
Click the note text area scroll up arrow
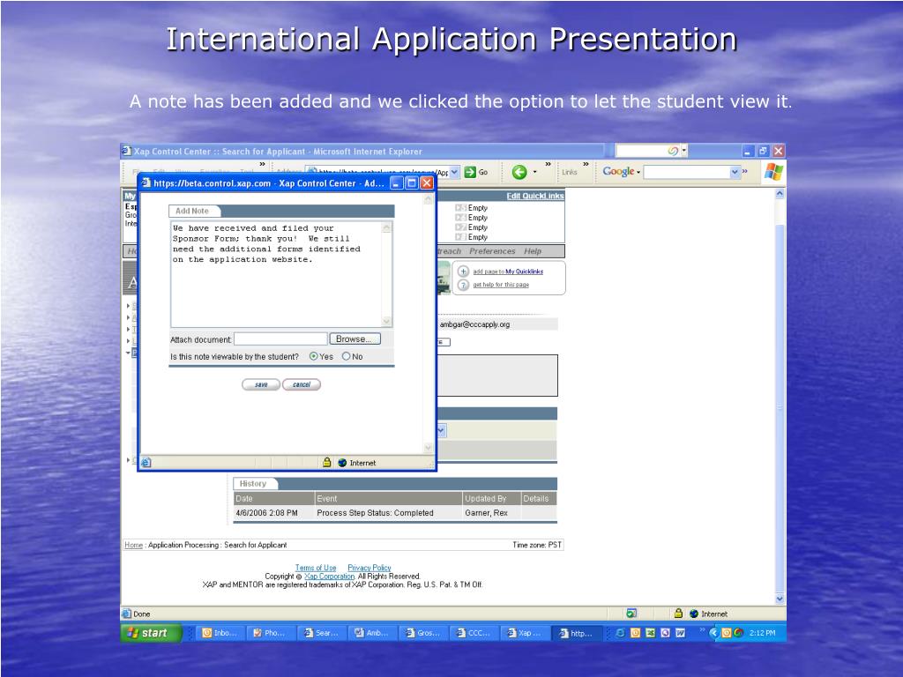pyautogui.click(x=386, y=228)
